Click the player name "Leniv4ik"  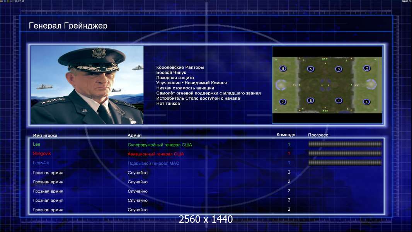(41, 163)
